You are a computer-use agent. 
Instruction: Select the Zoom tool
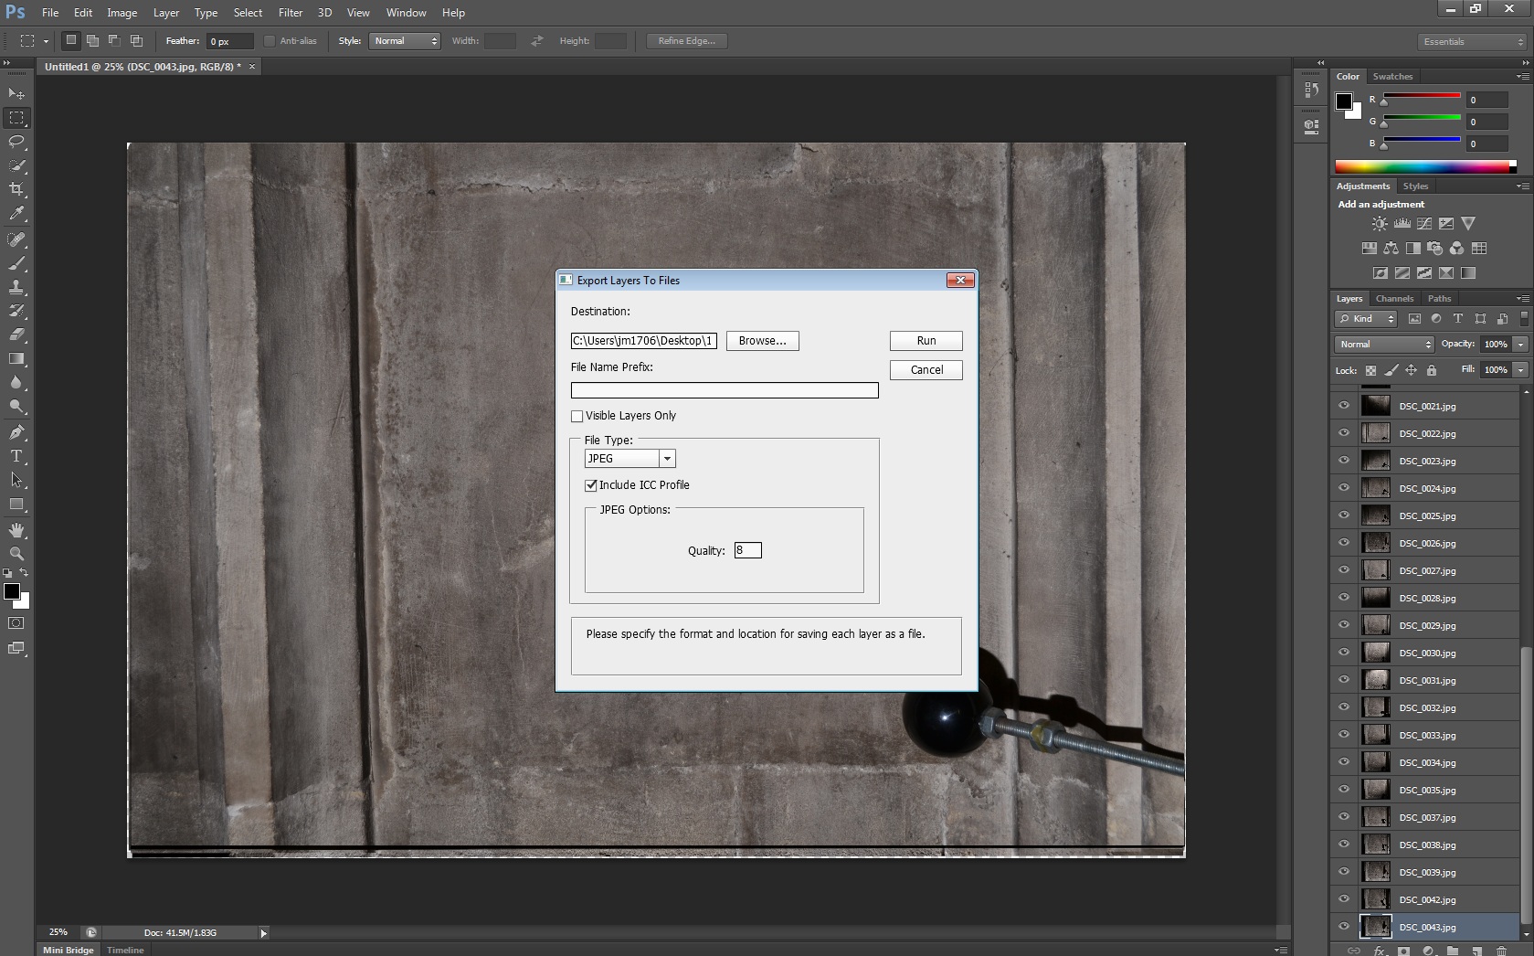(16, 554)
